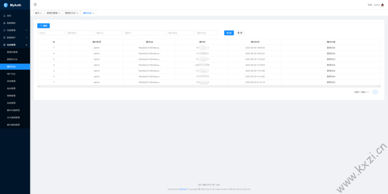Click timestamp 2023-08-30 18:59:20
Viewport: 388px width, 194px height.
[x=255, y=48]
